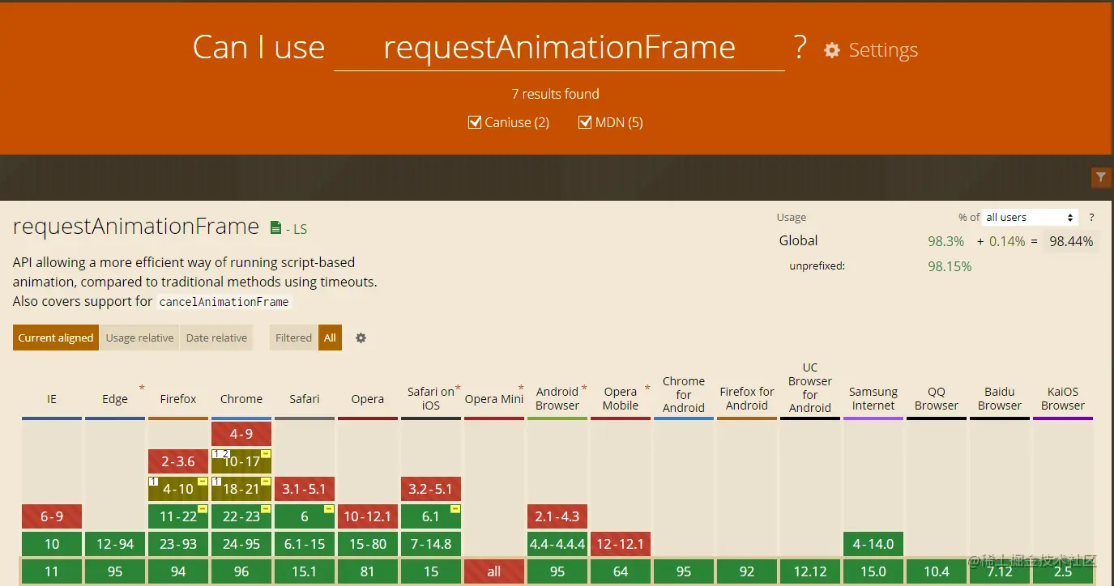Click the Chrome for Android header
The image size is (1114, 586).
684,394
